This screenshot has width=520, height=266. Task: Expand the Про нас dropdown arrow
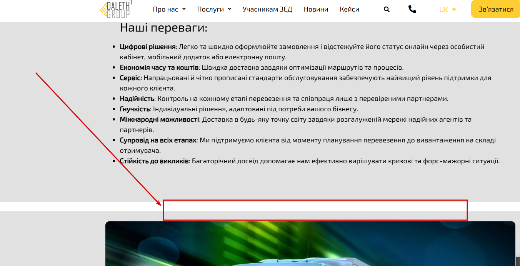pos(184,9)
